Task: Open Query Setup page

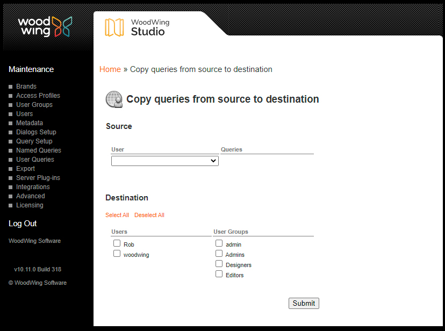Action: click(x=34, y=141)
